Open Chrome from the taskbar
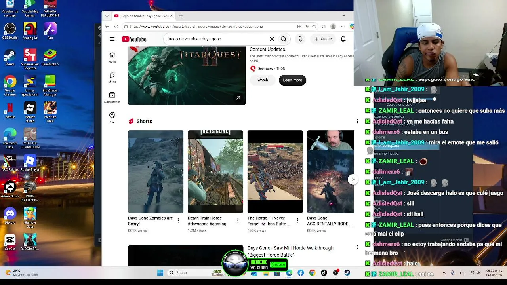The image size is (507, 285). pyautogui.click(x=312, y=273)
